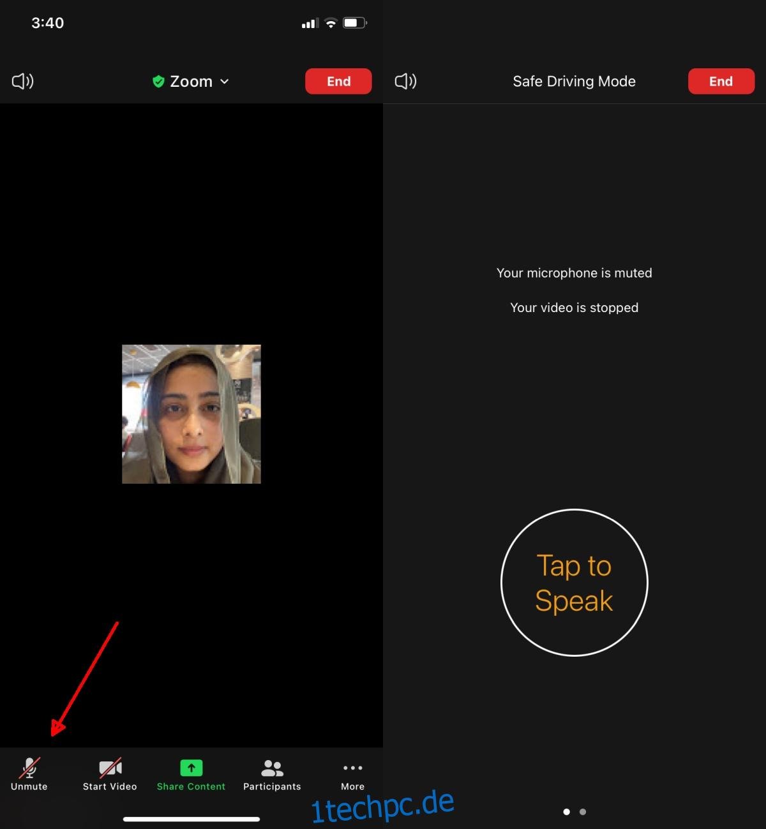Tap the speaker icon in the Zoom meeting screen

point(23,81)
